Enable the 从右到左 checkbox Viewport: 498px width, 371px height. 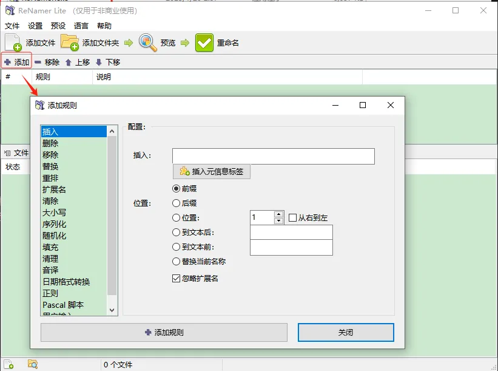(292, 218)
